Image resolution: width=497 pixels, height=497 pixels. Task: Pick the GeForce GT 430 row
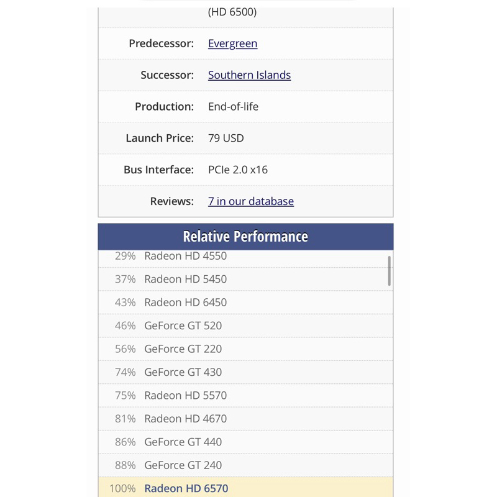tap(183, 372)
